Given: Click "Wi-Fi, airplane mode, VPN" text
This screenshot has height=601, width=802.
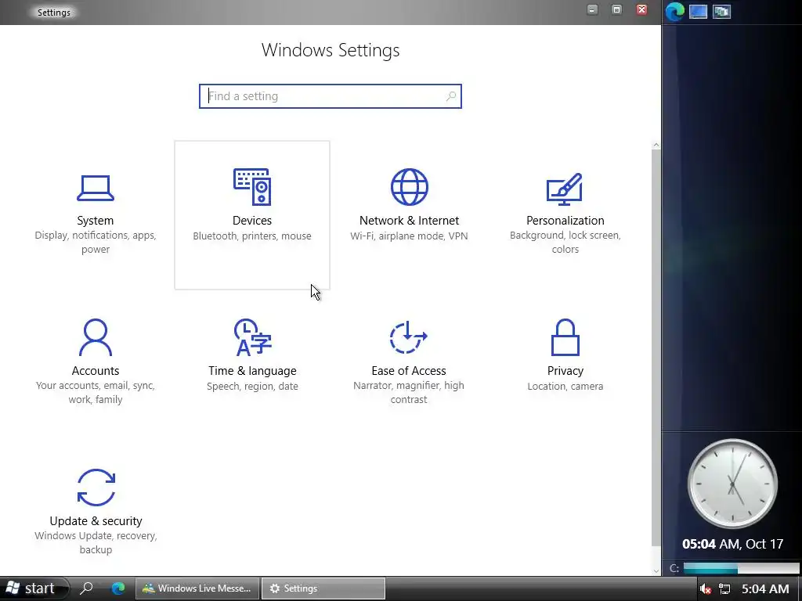Looking at the screenshot, I should pos(409,236).
